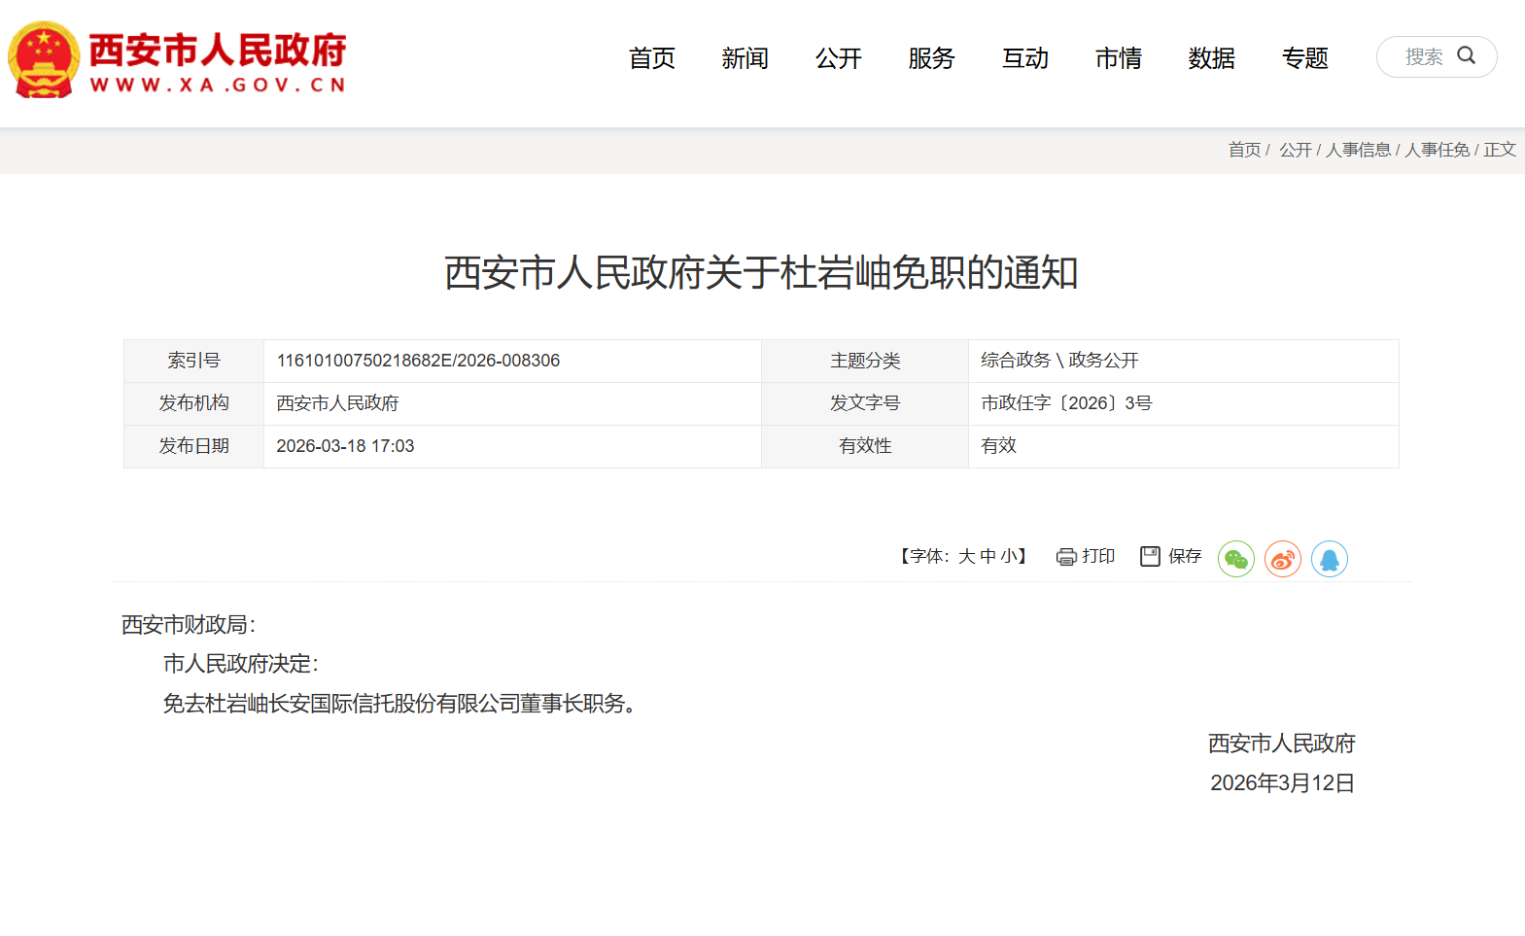
Task: Open the 首页 navigation menu item
Action: [651, 58]
